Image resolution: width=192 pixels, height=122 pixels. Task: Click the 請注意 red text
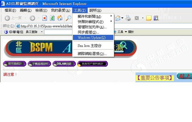10,74
